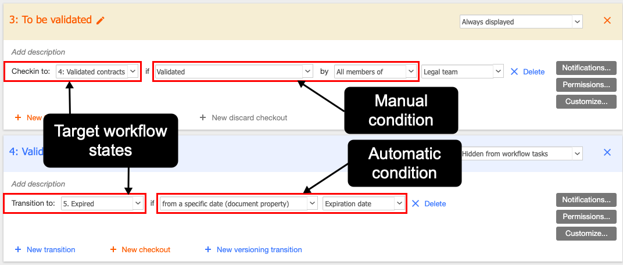This screenshot has height=265, width=623.
Task: Click the X icon next to Transition Delete
Action: (415, 204)
